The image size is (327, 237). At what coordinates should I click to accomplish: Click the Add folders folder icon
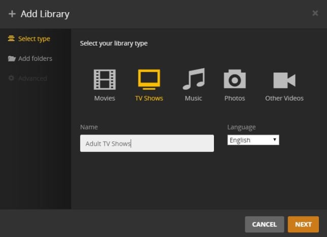point(12,59)
